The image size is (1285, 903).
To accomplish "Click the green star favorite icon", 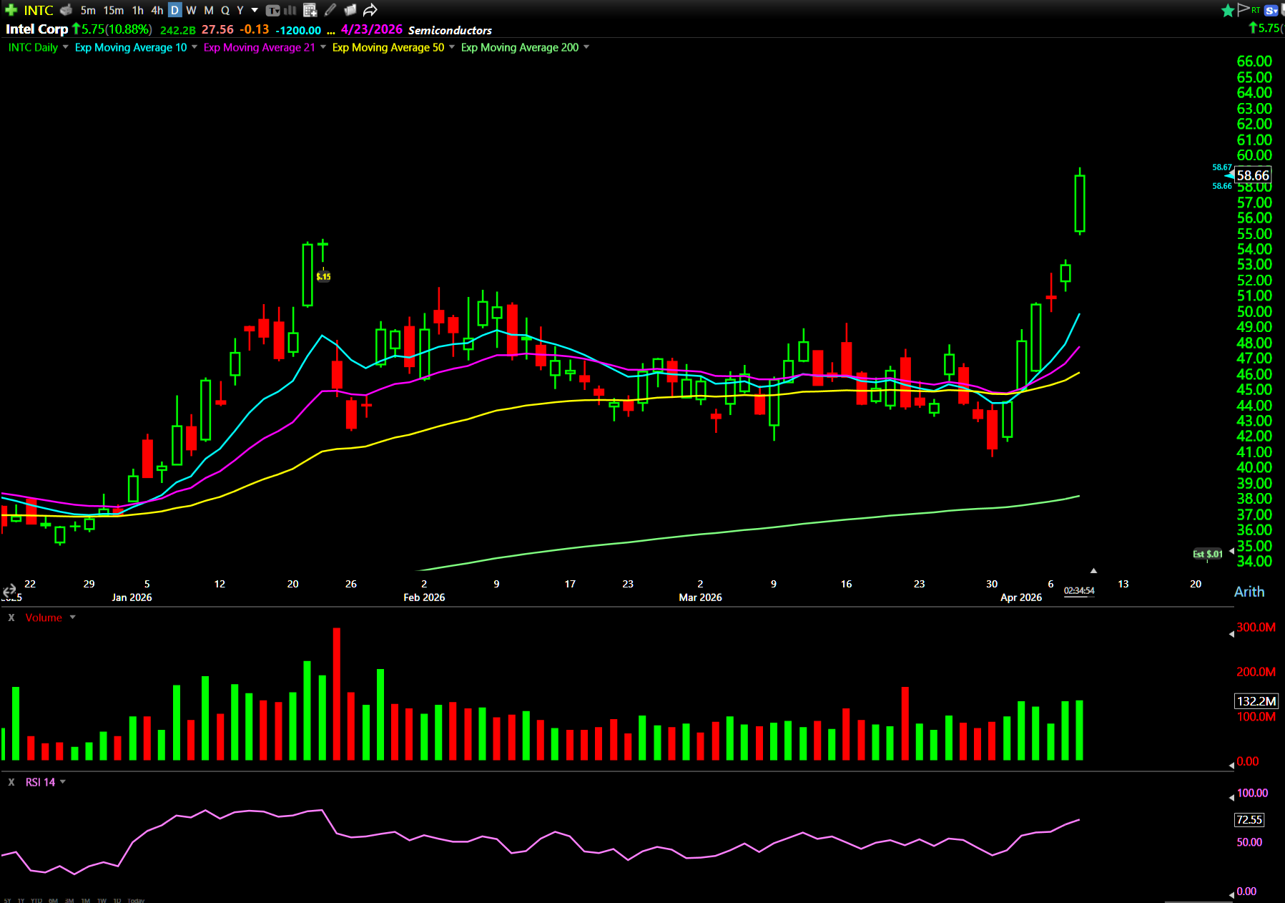I will [1228, 10].
